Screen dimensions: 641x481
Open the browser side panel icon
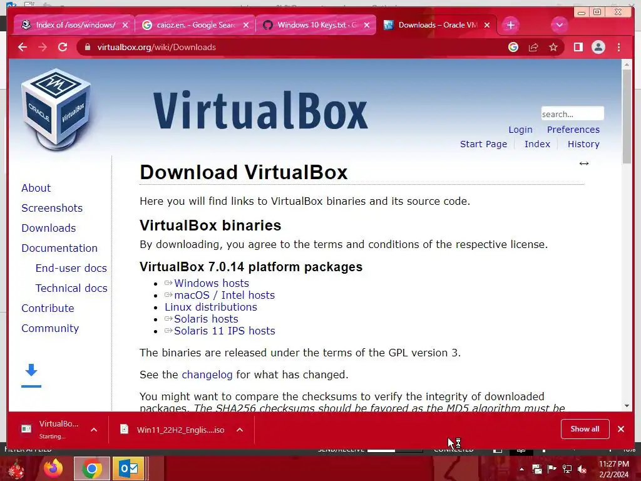point(578,47)
